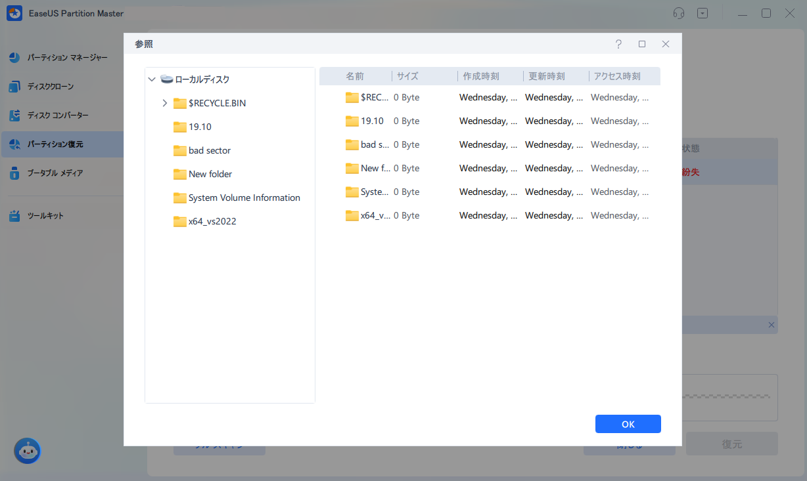The height and width of the screenshot is (481, 807).
Task: Select the パーティション復元 menu item
Action: pyautogui.click(x=55, y=144)
